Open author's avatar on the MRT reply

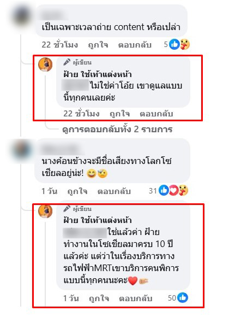(45, 211)
